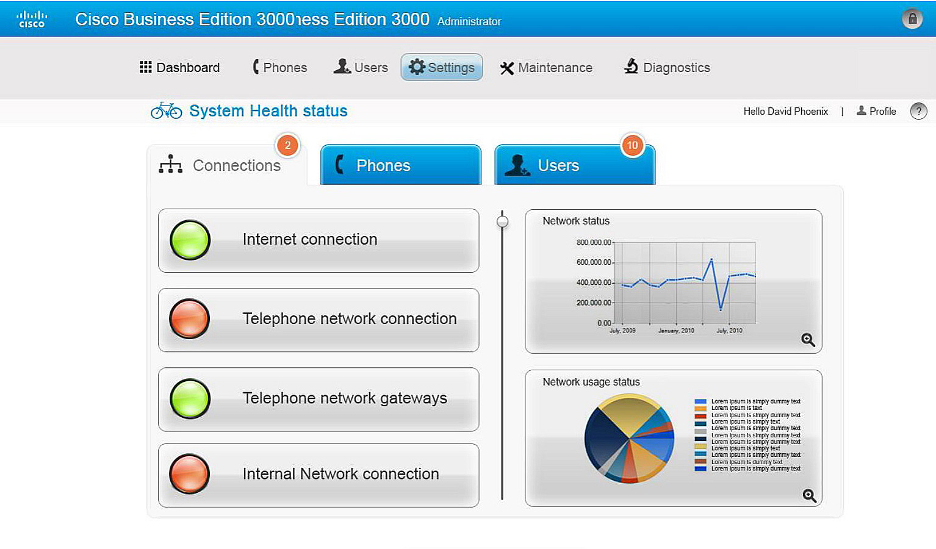This screenshot has width=936, height=549.
Task: Click the bicycle icon beside System Health
Action: pyautogui.click(x=166, y=110)
